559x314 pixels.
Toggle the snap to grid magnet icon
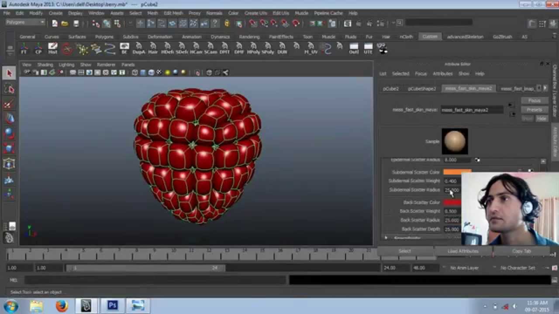tap(254, 23)
